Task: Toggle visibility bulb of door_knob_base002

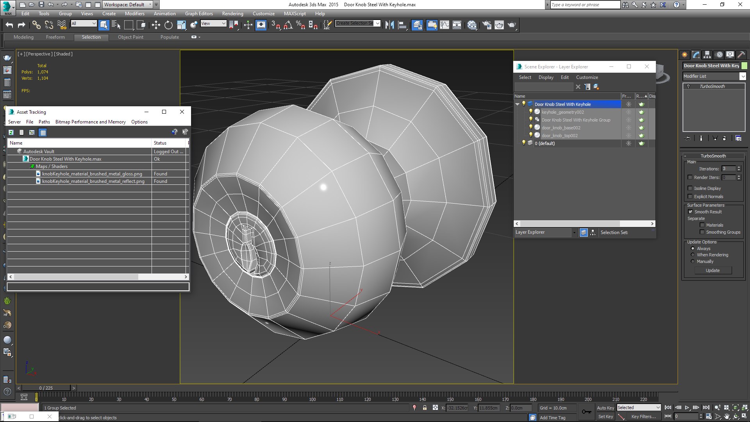Action: point(530,127)
